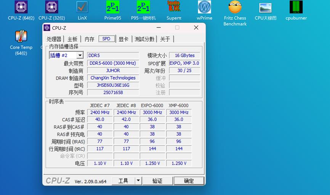Click the 工具 button
The image size is (330, 195).
[123, 181]
